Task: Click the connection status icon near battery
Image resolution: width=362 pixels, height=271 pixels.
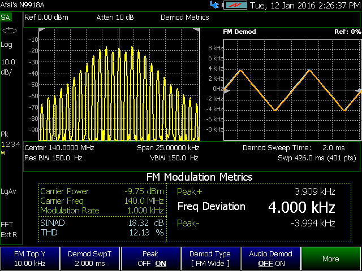Action: click(x=215, y=5)
